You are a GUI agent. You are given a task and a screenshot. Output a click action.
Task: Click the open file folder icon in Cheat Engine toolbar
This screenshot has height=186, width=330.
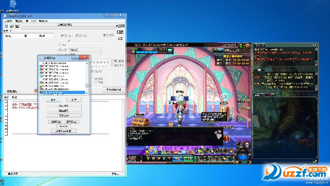tap(12, 26)
